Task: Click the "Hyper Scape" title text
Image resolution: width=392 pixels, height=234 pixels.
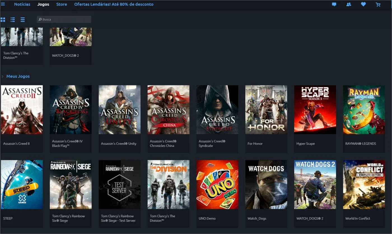Action: click(306, 144)
